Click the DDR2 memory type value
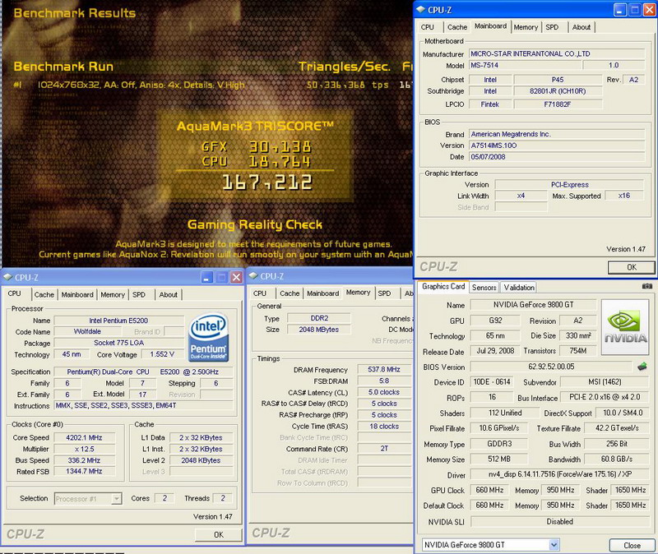This screenshot has width=658, height=554. coord(319,318)
